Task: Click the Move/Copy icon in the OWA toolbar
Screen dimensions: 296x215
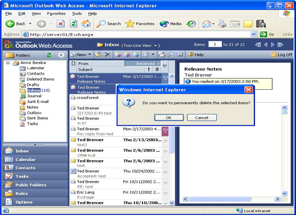Action: (98, 55)
